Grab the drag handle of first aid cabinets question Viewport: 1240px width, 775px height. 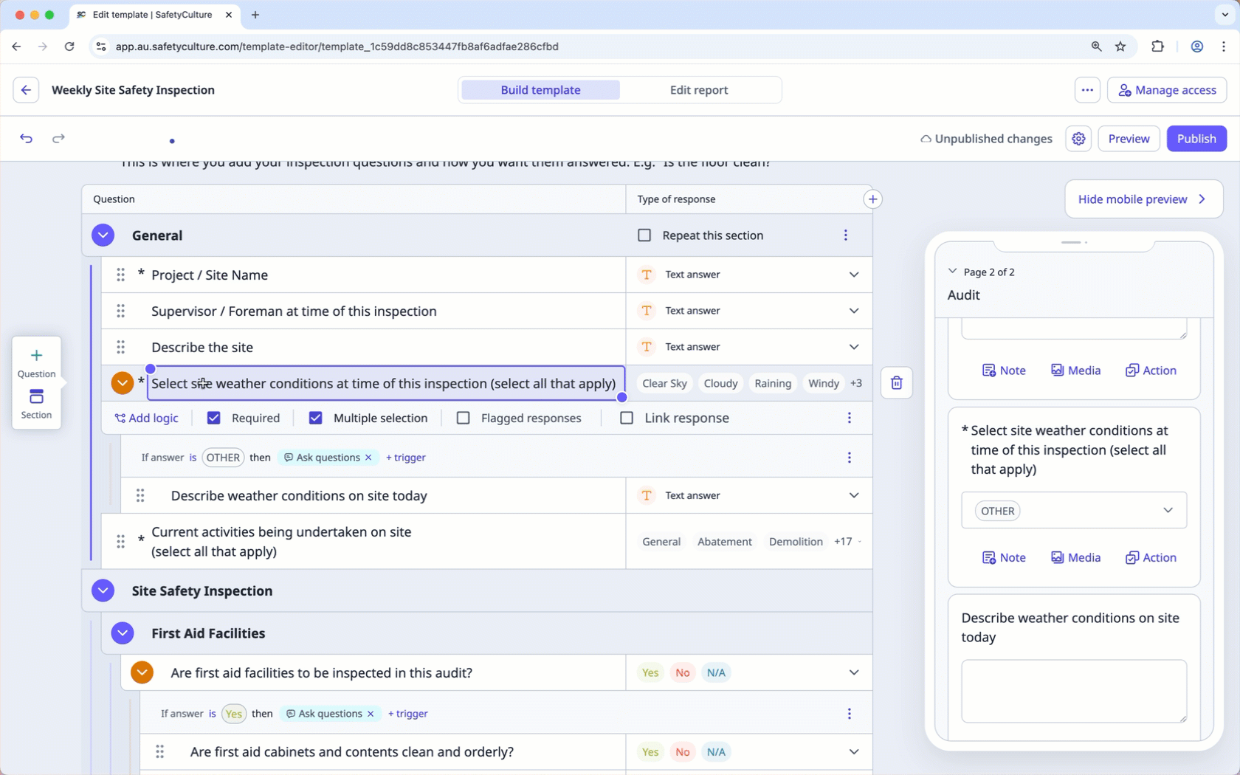160,752
